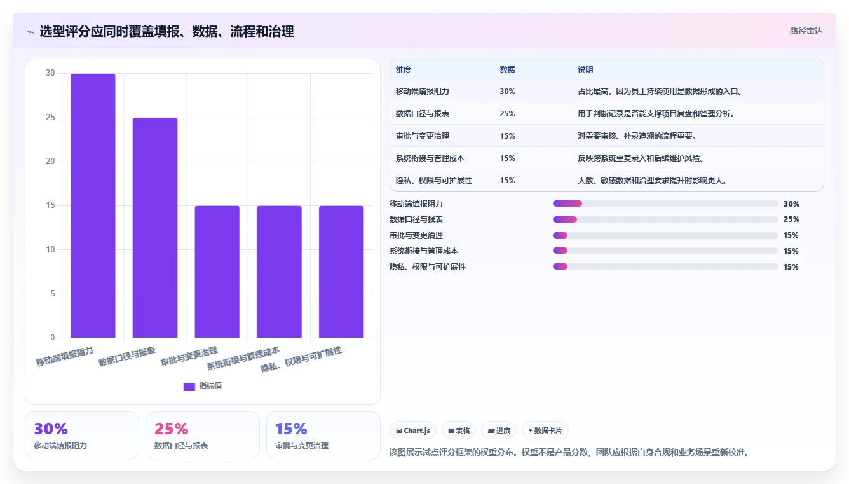
Task: Click the 指标值 legend label
Action: 210,386
